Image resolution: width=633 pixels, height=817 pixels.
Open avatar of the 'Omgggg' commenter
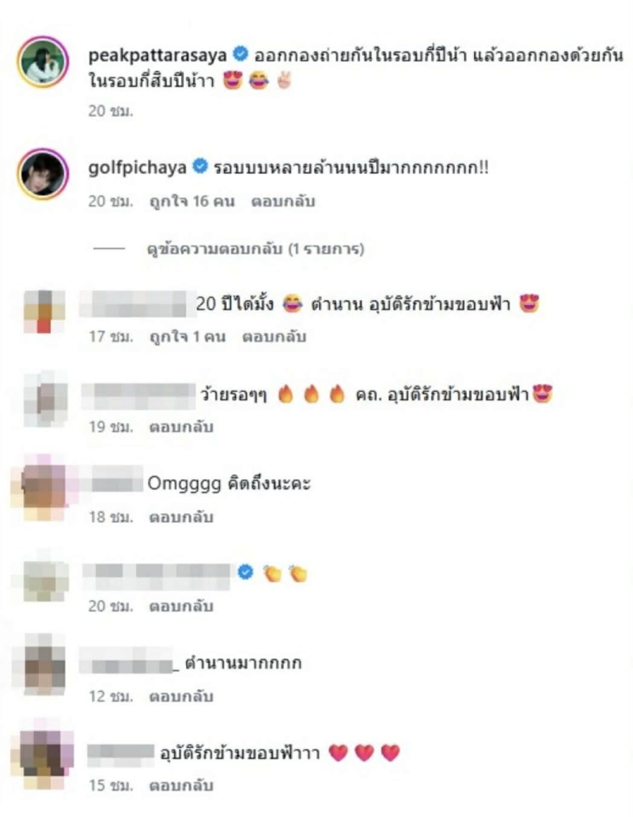point(44,488)
